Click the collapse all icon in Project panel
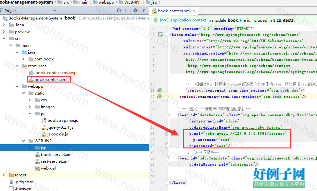 coord(126,10)
